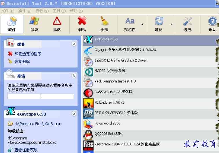Click the broom icon beside 强制删除
Viewport: 219px width, 153px height.
(10, 61)
